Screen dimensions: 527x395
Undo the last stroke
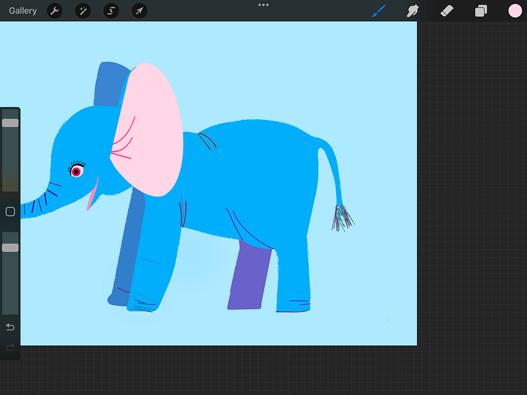click(10, 327)
